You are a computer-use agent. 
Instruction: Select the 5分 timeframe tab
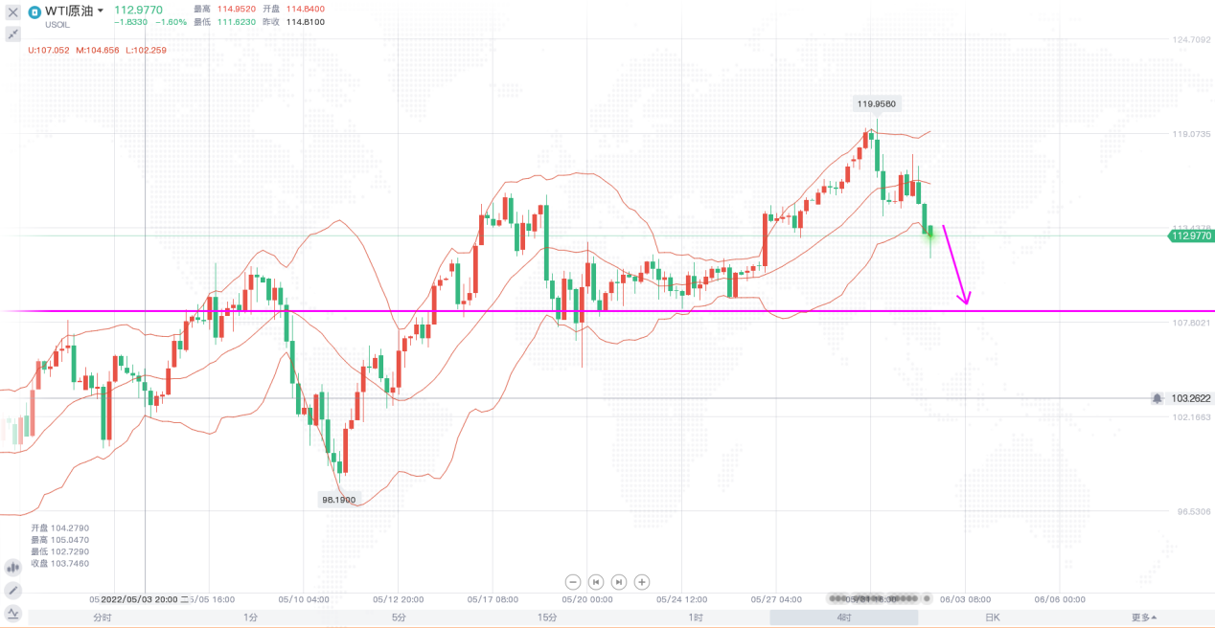coord(399,617)
